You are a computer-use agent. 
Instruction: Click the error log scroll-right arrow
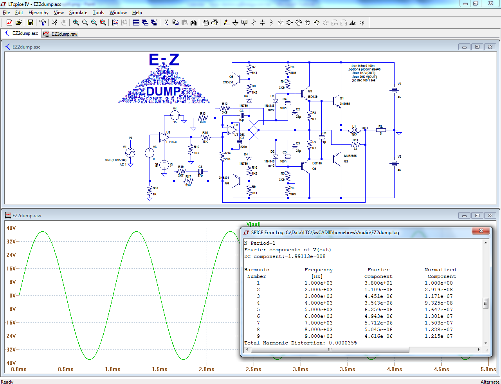click(x=479, y=350)
